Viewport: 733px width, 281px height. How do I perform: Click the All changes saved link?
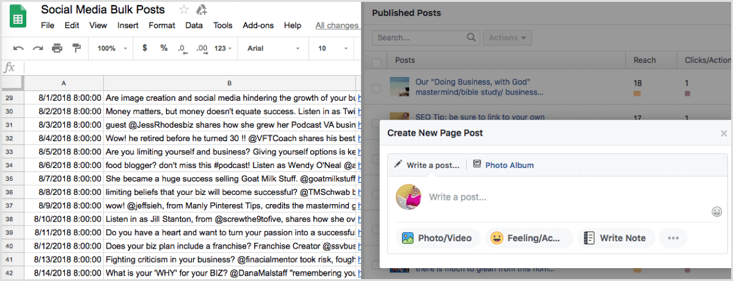337,26
